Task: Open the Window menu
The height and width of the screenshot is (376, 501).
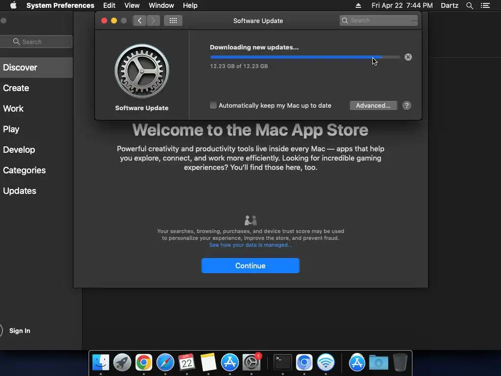Action: (161, 5)
